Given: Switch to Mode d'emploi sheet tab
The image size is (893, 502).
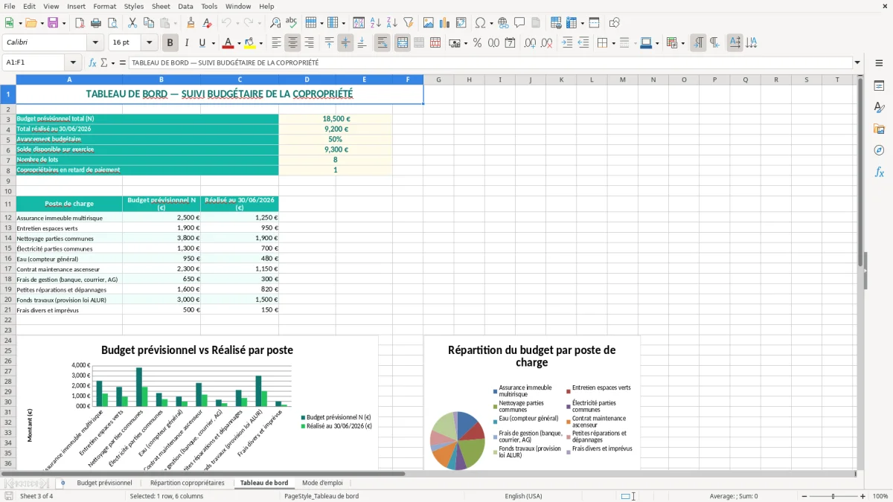Looking at the screenshot, I should pyautogui.click(x=322, y=483).
